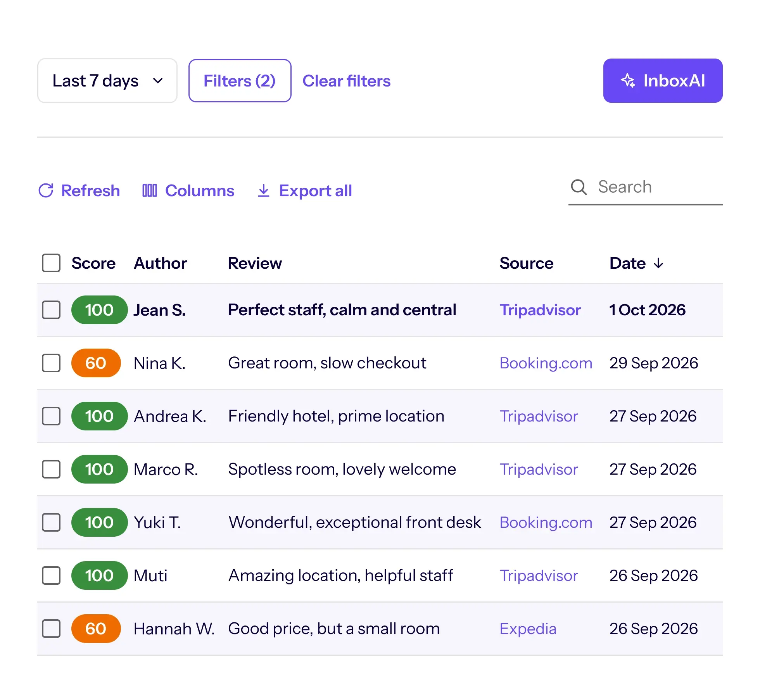Click the 60 score badge for Nina K.
Screen dimensions: 760x698
point(96,363)
